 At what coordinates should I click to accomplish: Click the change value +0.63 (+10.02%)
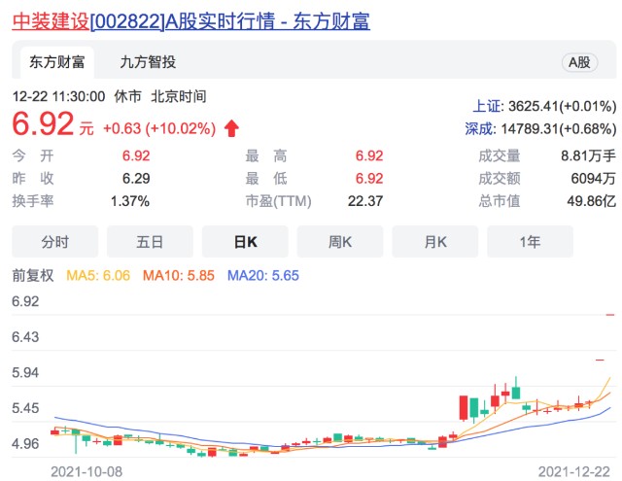(x=159, y=128)
